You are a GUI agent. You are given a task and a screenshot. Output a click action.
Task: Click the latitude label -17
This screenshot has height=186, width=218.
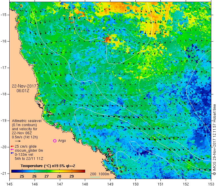(x=3, y=68)
